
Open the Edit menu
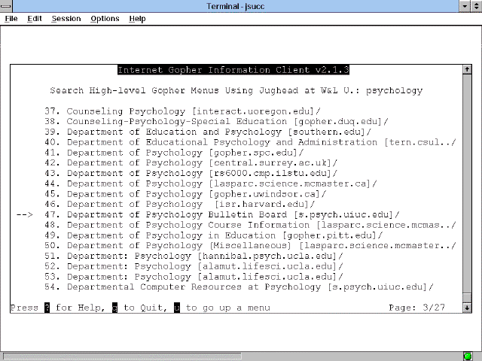click(x=35, y=19)
